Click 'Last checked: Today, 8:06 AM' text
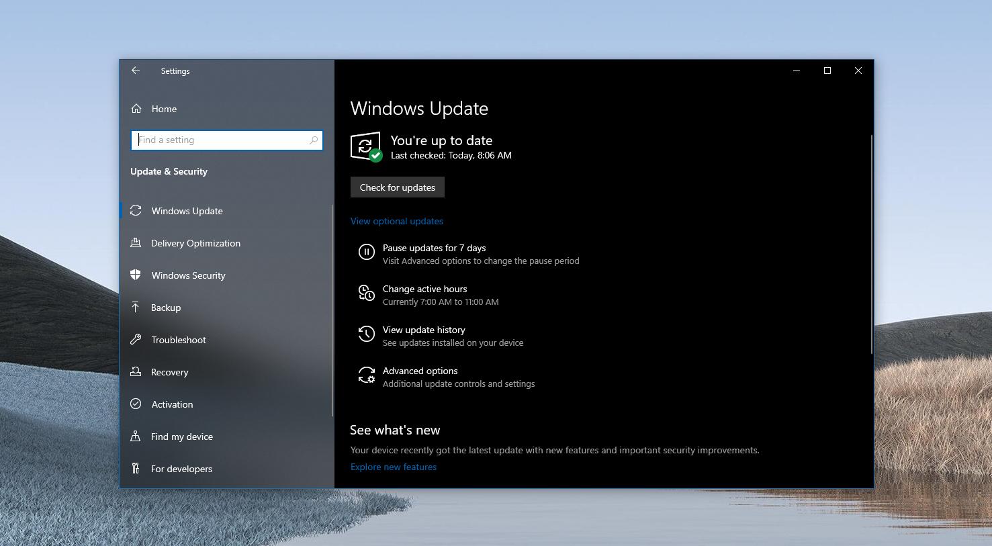The width and height of the screenshot is (992, 546). pos(451,155)
